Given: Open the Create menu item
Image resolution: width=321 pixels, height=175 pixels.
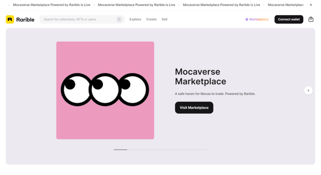Looking at the screenshot, I should [x=151, y=19].
